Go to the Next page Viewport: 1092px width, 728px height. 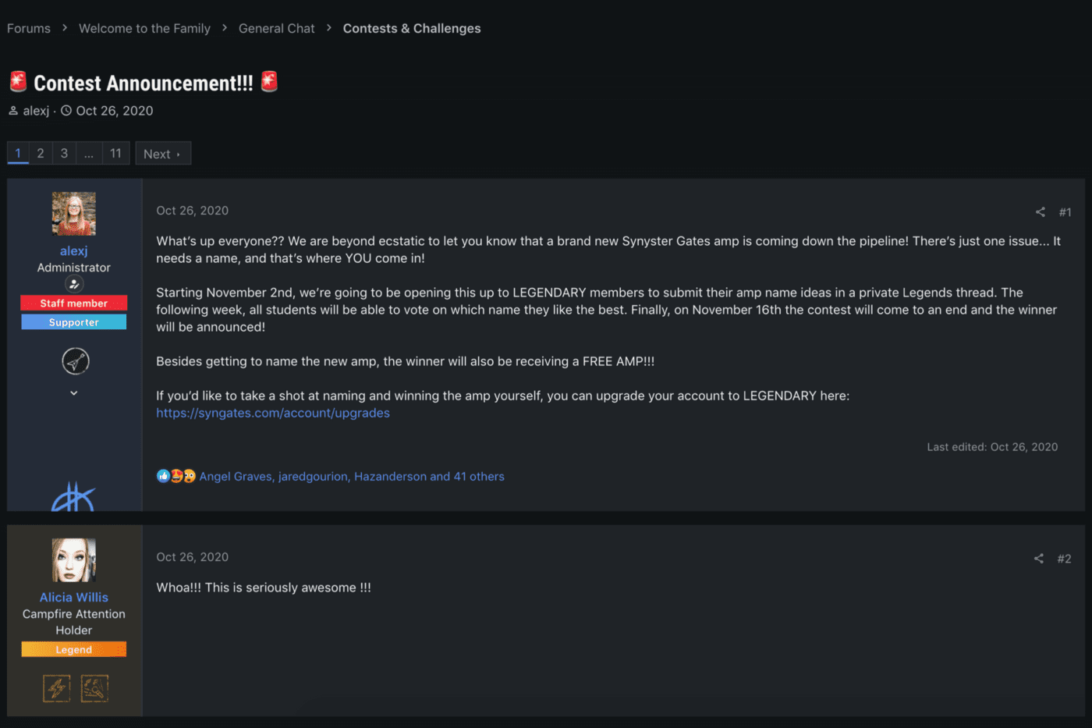coord(163,154)
